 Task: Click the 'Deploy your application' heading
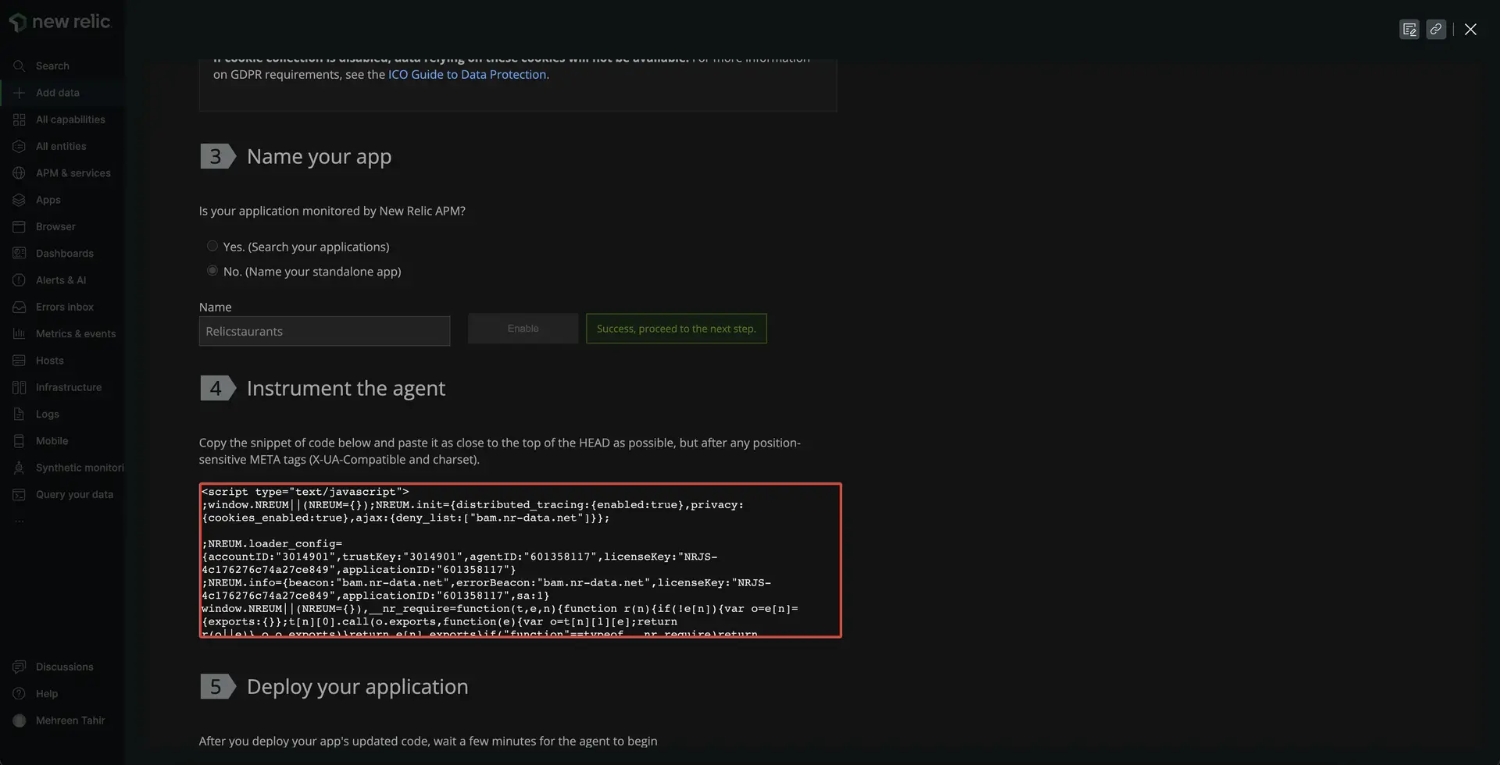pos(358,687)
